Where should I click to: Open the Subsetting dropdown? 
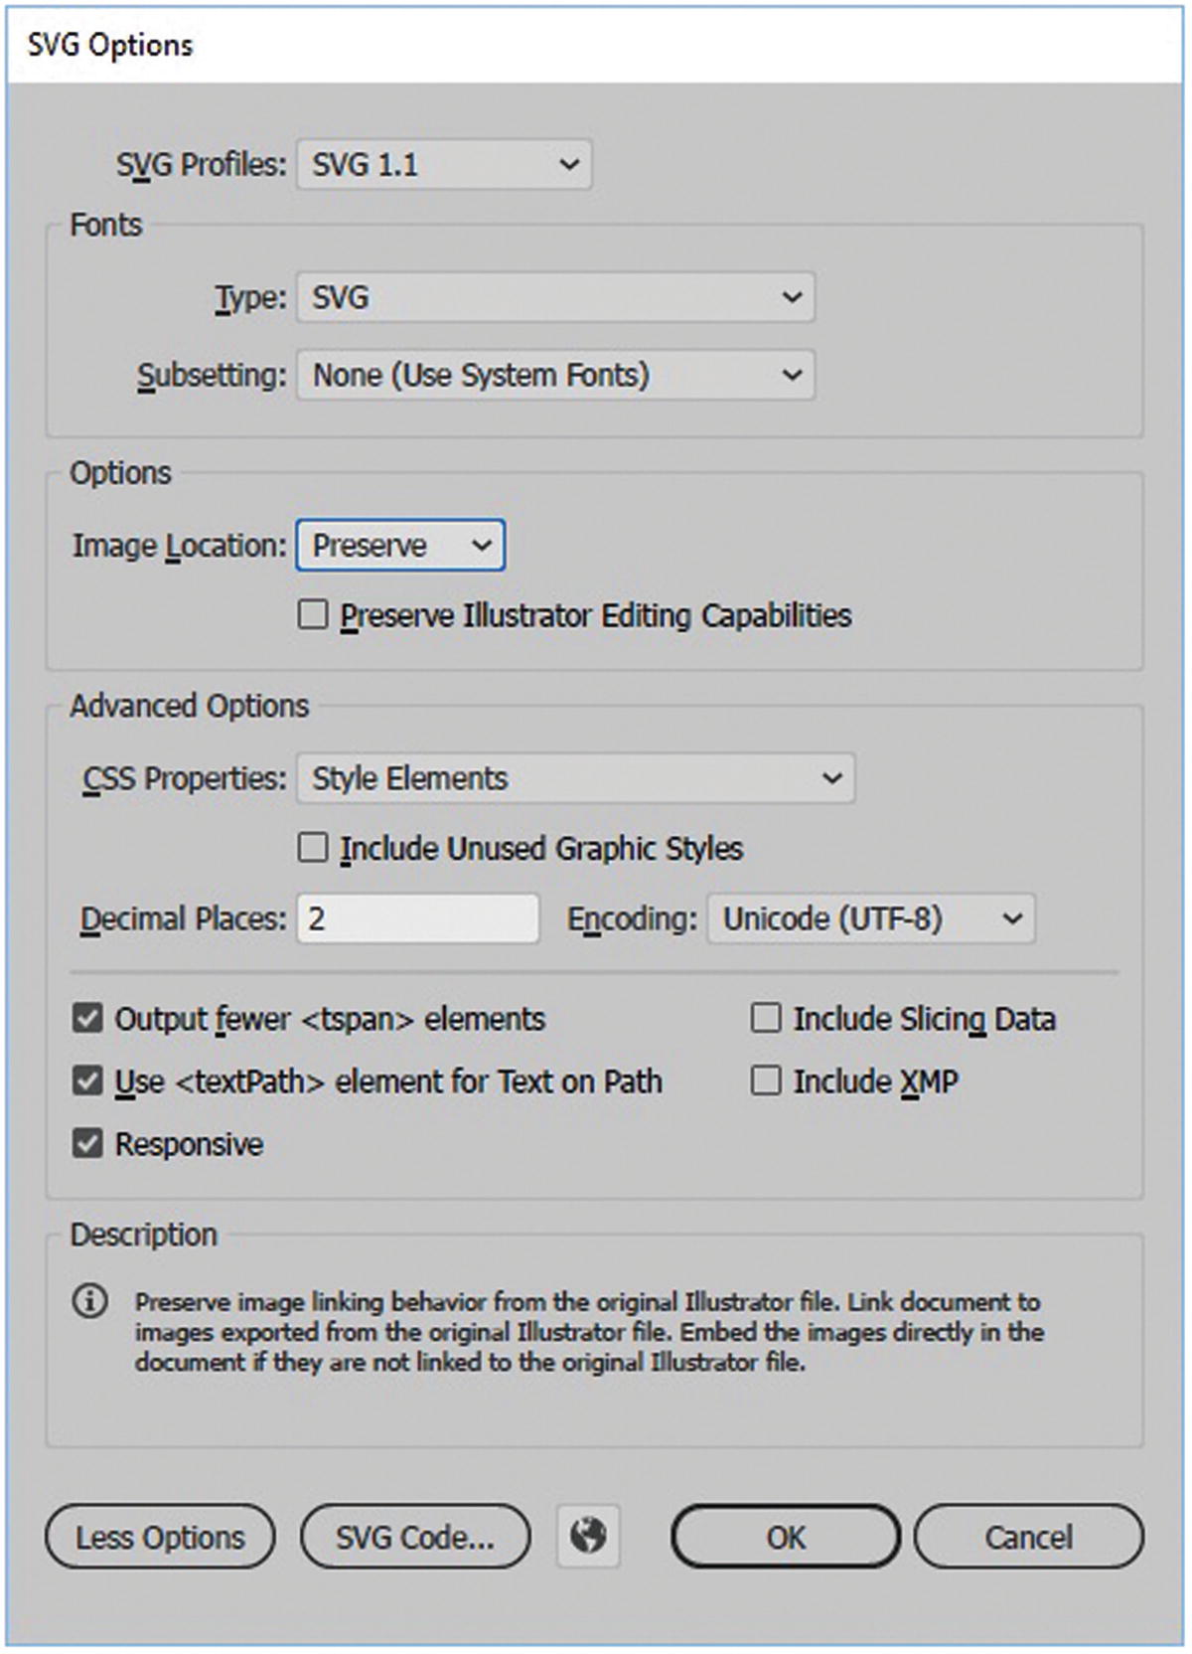click(x=555, y=376)
